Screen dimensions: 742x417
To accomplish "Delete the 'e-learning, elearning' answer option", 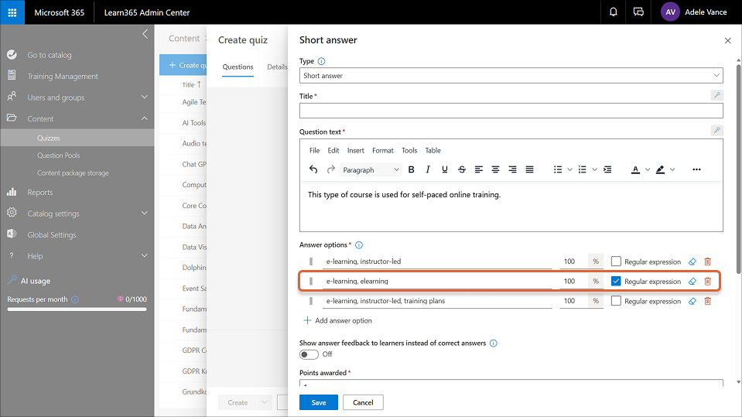I will [x=707, y=282].
